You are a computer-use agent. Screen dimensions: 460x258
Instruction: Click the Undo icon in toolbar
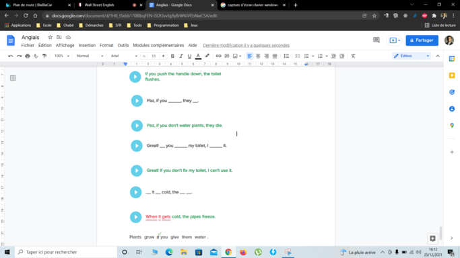click(11, 56)
